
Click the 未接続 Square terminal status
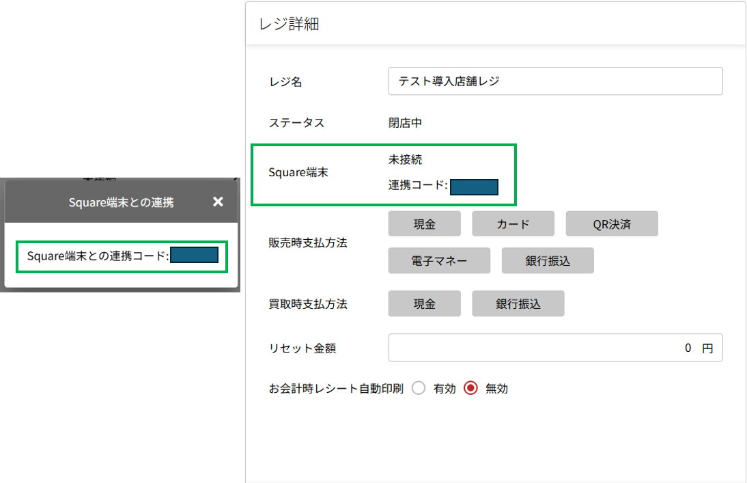405,160
